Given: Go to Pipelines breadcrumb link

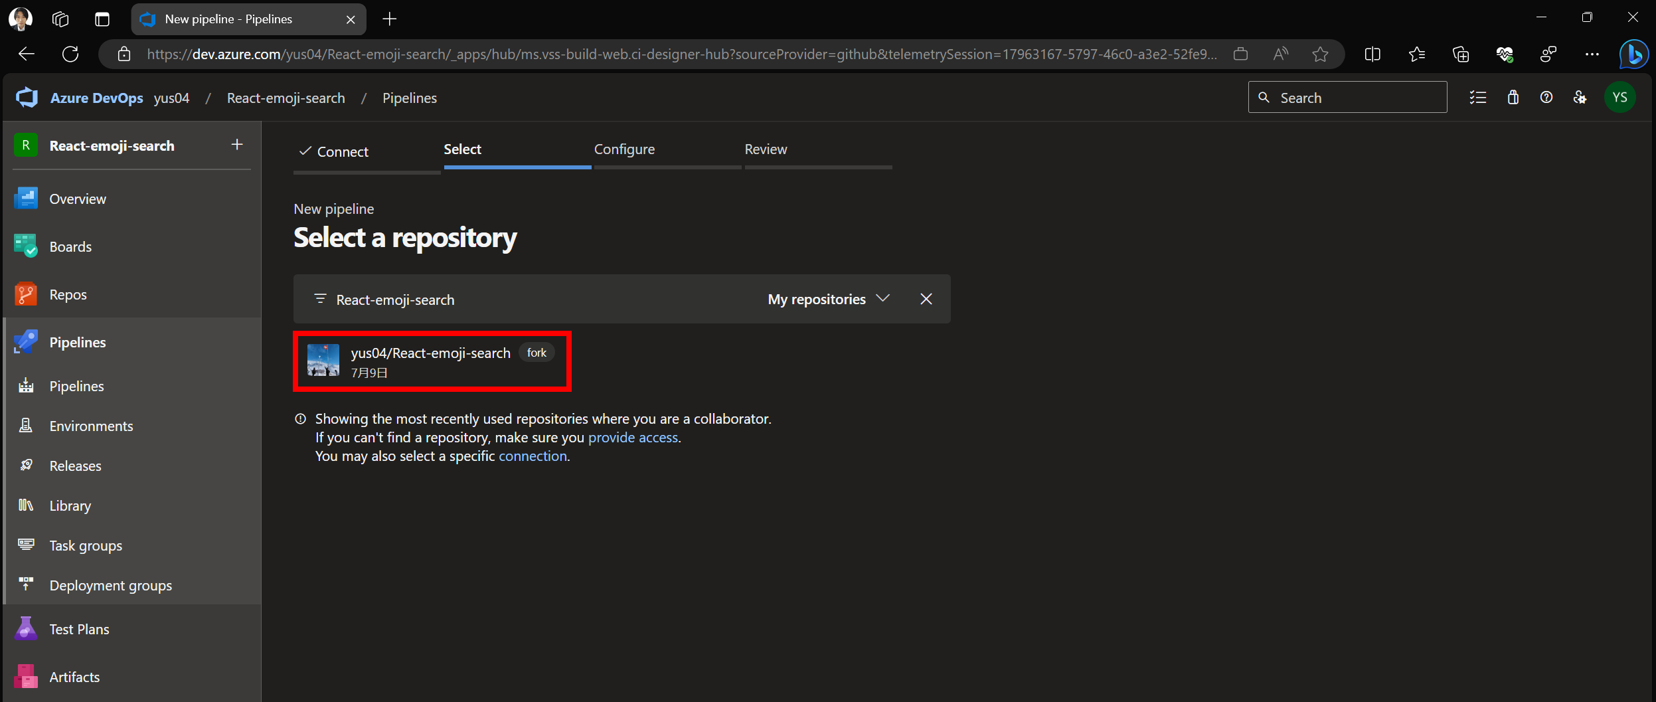Looking at the screenshot, I should 410,98.
